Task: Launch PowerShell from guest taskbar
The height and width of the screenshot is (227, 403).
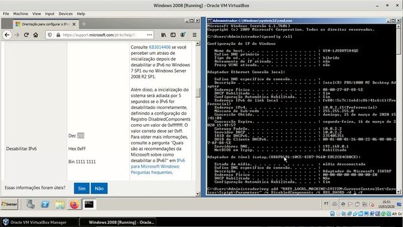Action: point(45,204)
